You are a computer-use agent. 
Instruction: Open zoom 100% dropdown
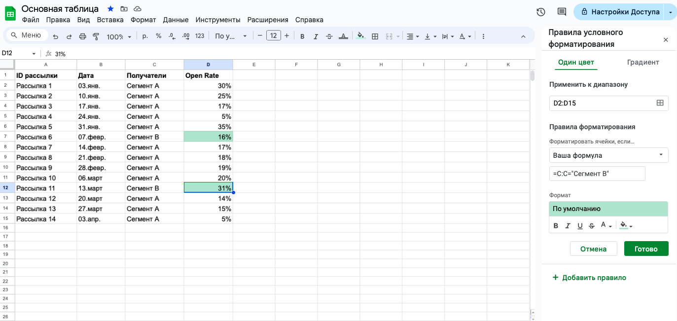click(119, 36)
